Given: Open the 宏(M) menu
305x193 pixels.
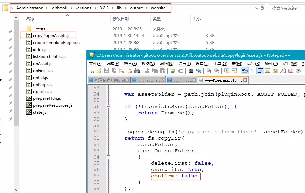Looking at the screenshot, I should pos(237,64).
